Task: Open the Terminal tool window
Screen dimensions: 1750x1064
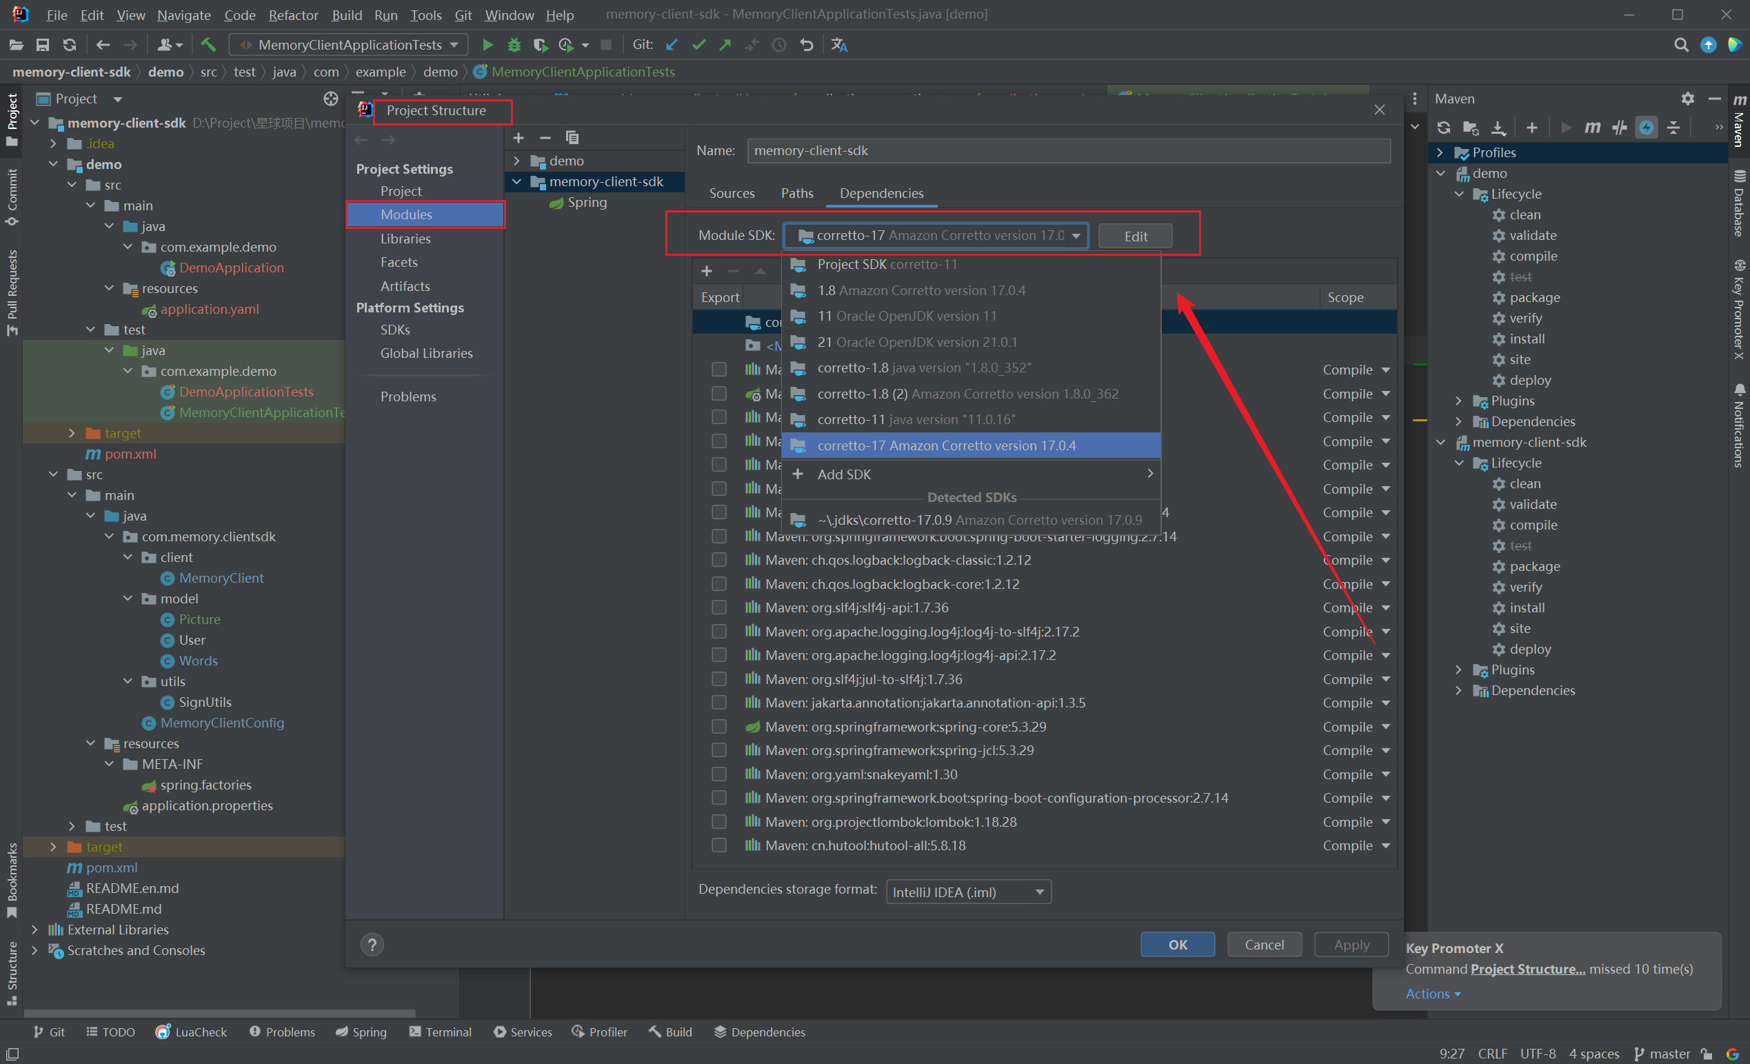Action: click(x=441, y=1032)
